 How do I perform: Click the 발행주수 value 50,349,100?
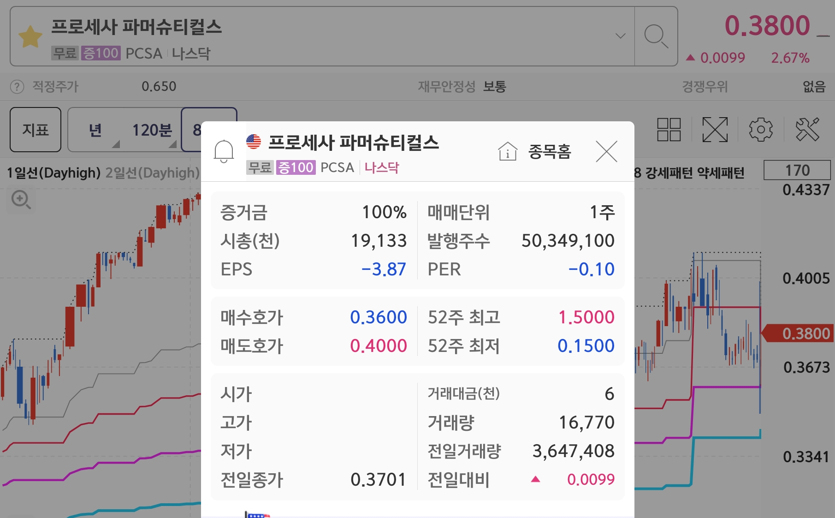point(568,241)
